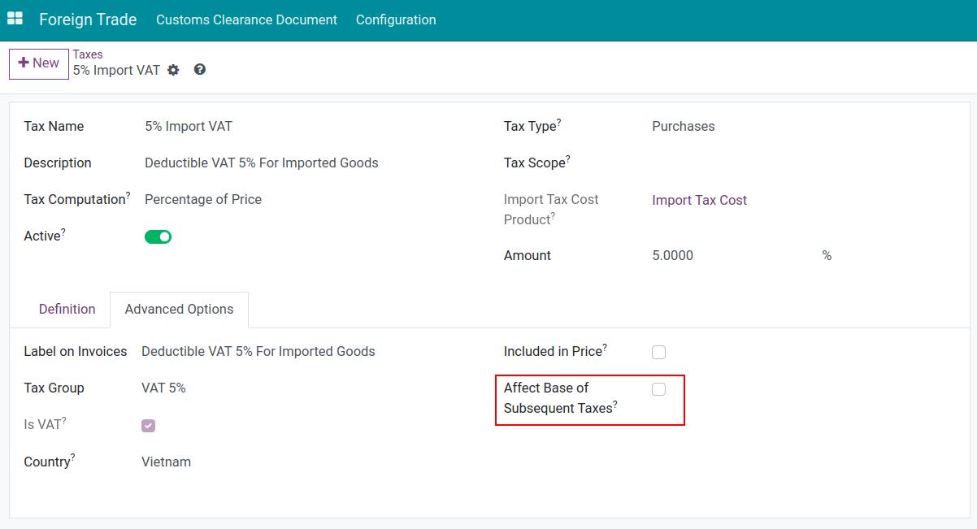Screen dimensions: 977x529
Task: Click the gear actions icon beside 5% Import VAT
Action: click(x=173, y=70)
